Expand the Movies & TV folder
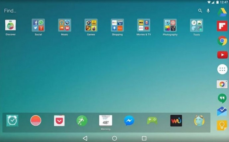The width and height of the screenshot is (229, 142). 143,25
